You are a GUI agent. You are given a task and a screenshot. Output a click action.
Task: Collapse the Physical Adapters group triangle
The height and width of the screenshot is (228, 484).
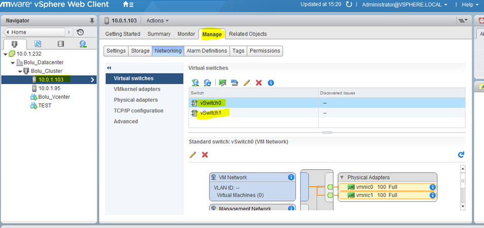(x=342, y=177)
